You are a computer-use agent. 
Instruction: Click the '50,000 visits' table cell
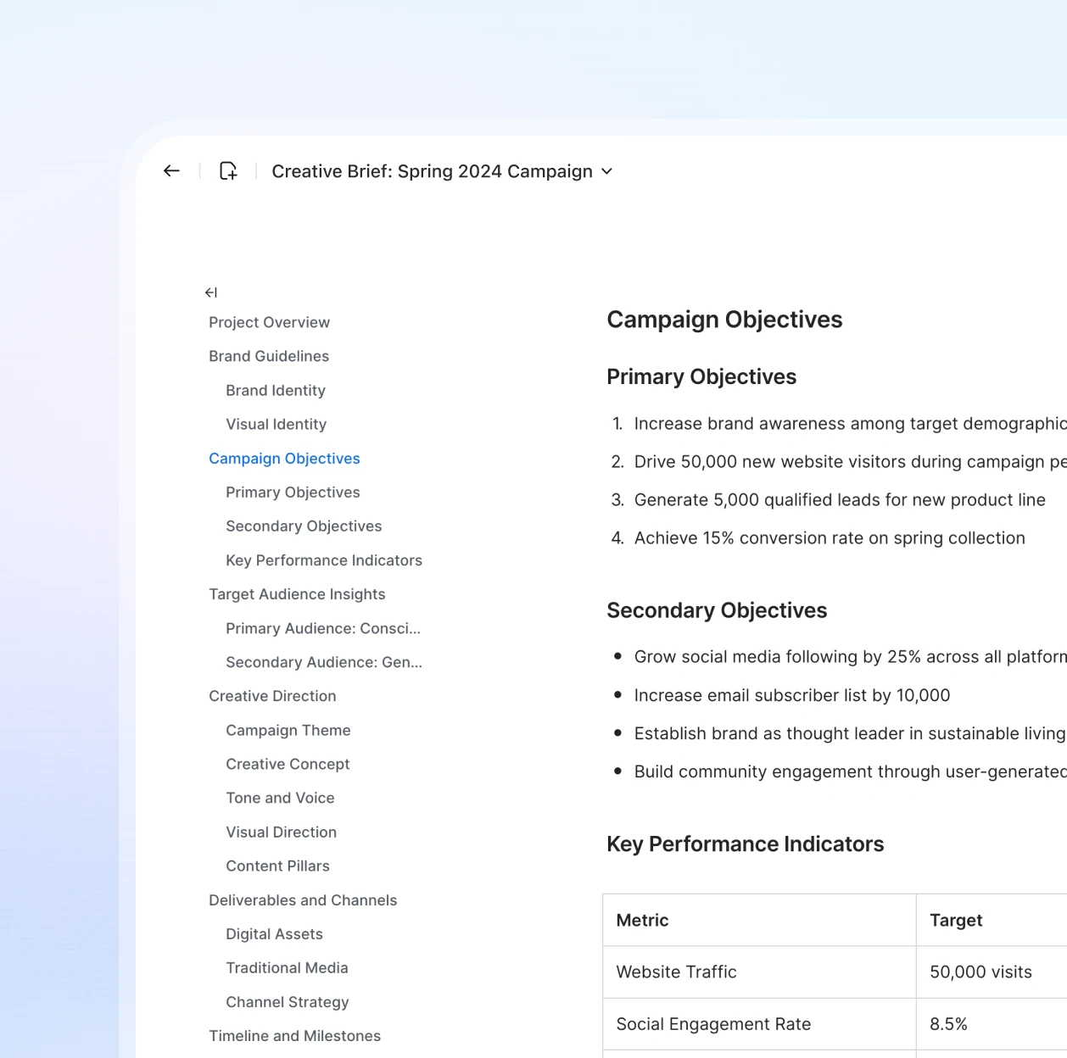(x=992, y=972)
